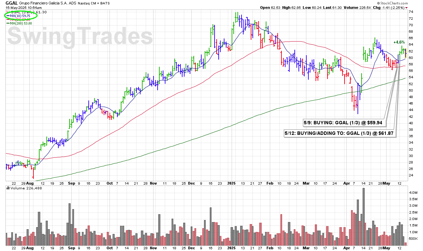This screenshot has width=423, height=251.
Task: Click the Sep label on date axis
Action: (x=71, y=183)
